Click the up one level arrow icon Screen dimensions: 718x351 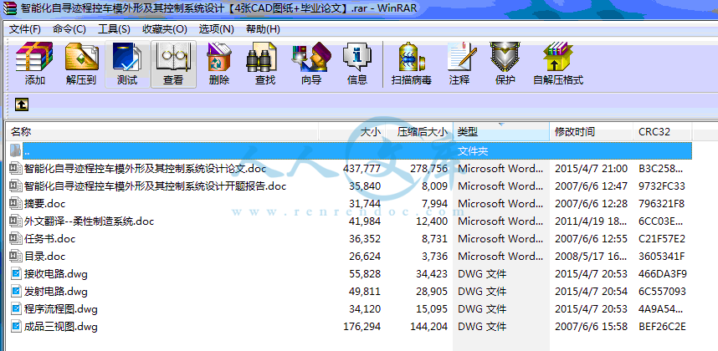point(22,104)
